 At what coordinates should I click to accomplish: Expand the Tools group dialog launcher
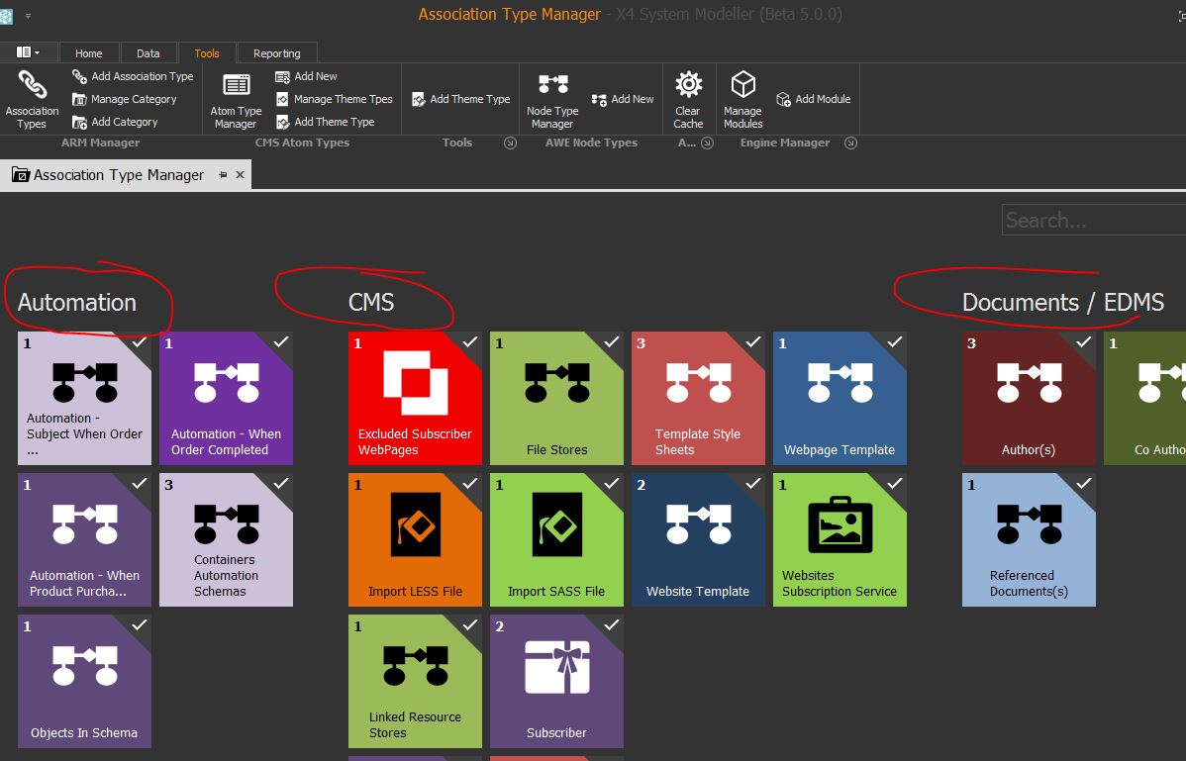click(x=511, y=143)
